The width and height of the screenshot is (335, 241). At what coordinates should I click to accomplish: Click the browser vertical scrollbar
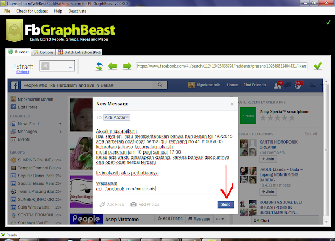tap(326, 150)
